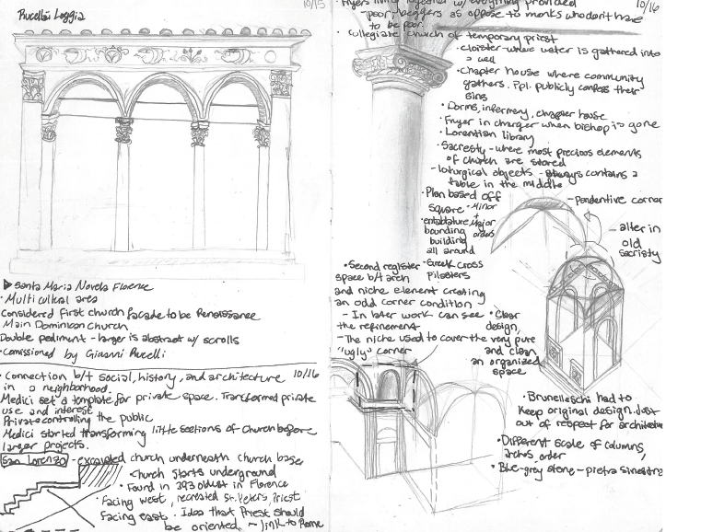This screenshot has width=701, height=532.
Task: Click 'alter in old sacristy' label
Action: tap(639, 241)
